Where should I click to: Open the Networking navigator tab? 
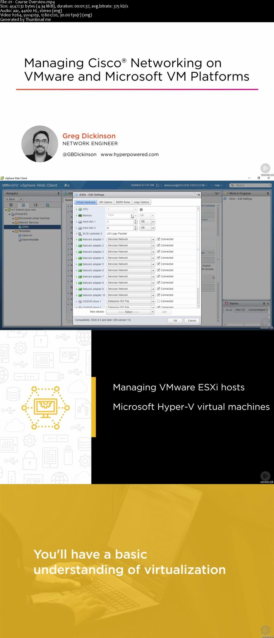pos(47,205)
